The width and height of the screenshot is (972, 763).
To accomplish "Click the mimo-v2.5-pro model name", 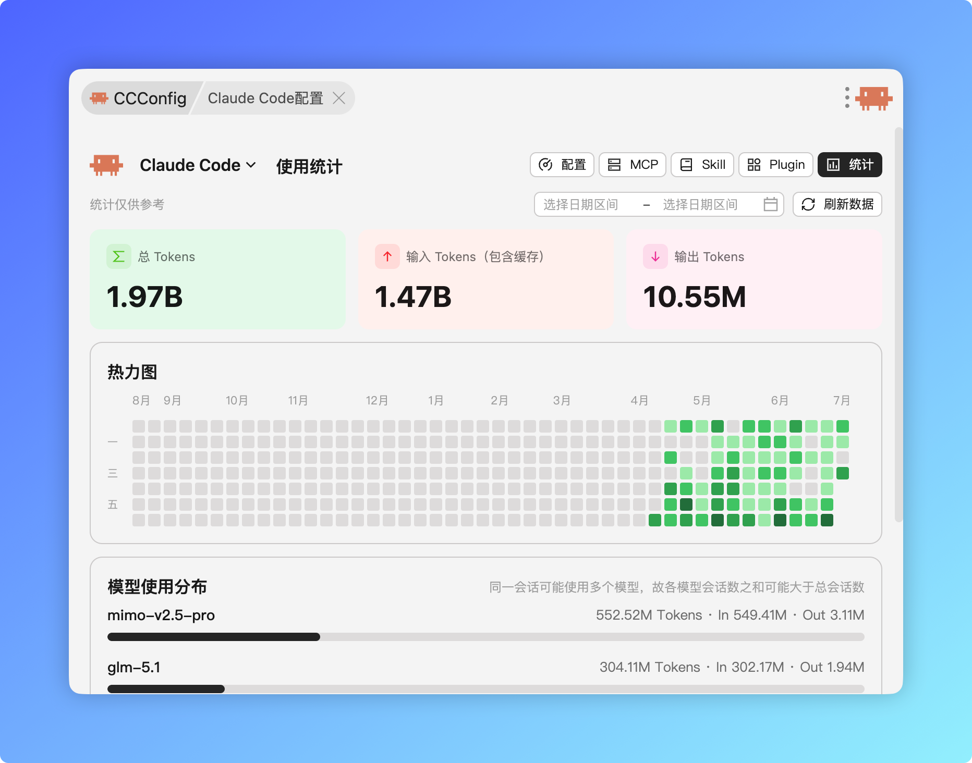I will point(161,615).
